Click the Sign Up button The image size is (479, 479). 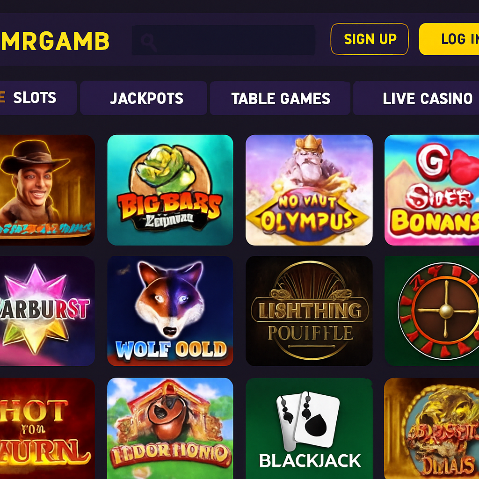[x=370, y=39]
